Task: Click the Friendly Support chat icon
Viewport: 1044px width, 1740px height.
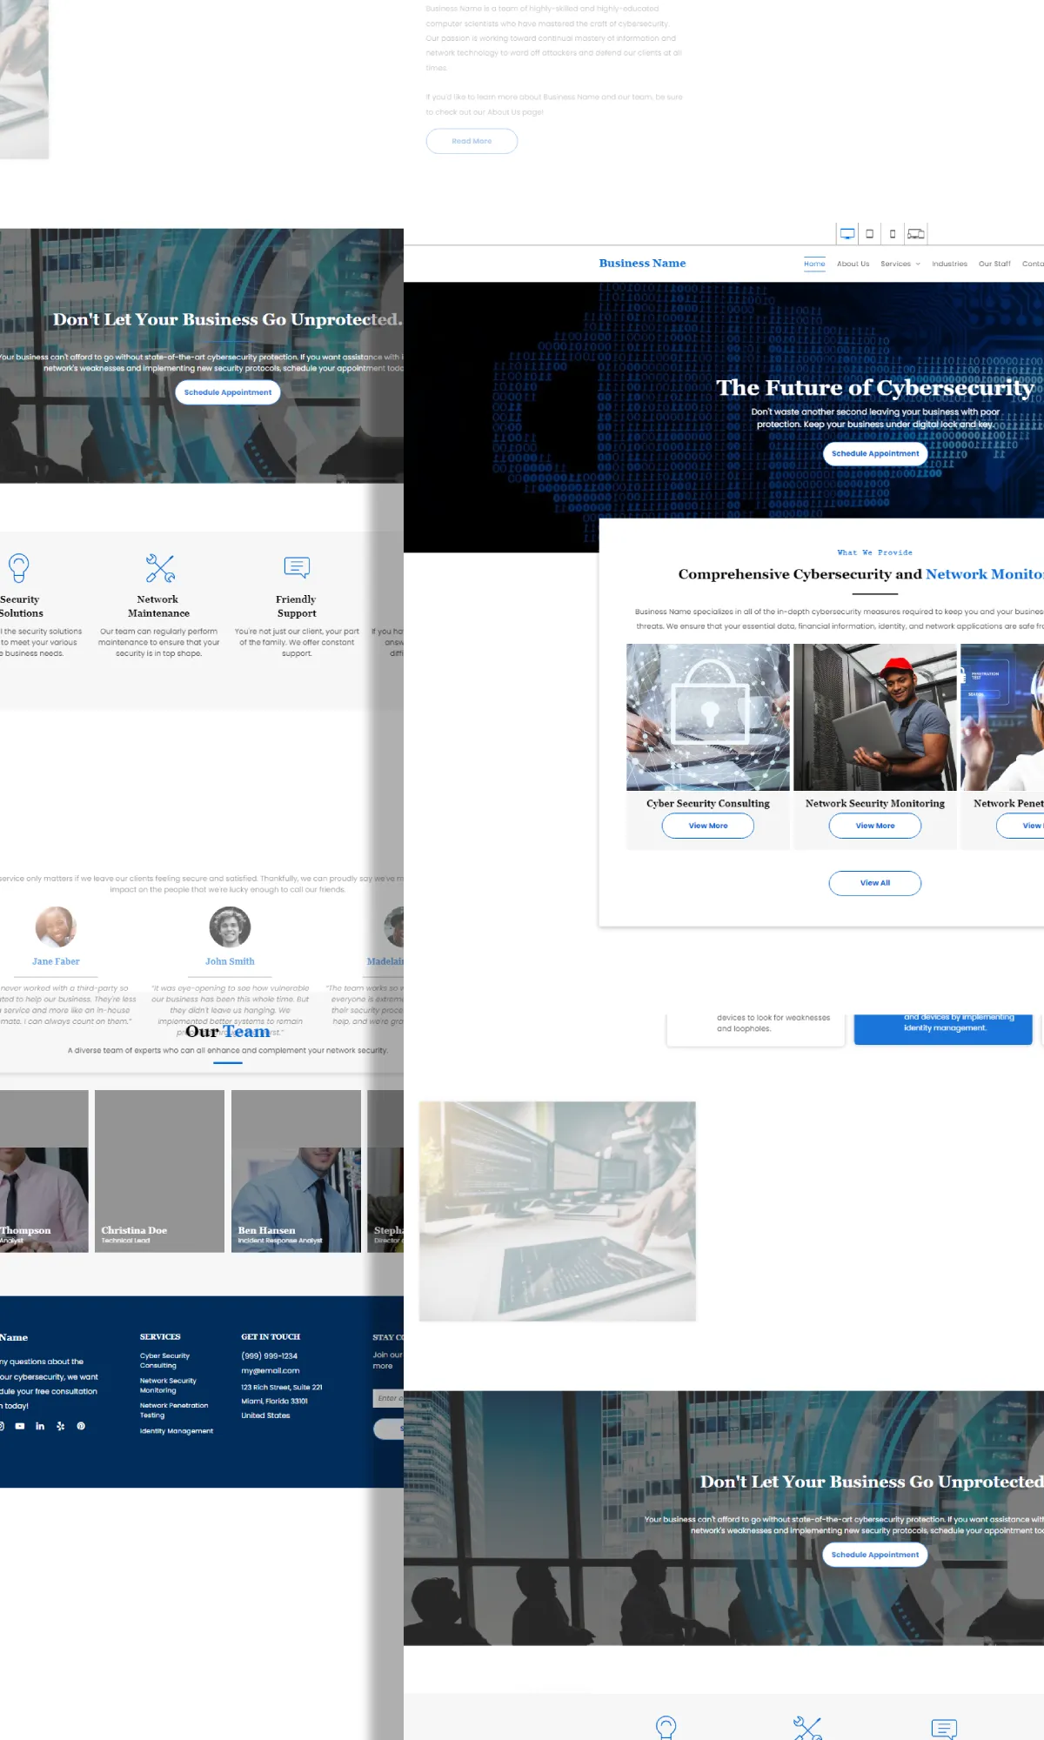Action: click(297, 567)
